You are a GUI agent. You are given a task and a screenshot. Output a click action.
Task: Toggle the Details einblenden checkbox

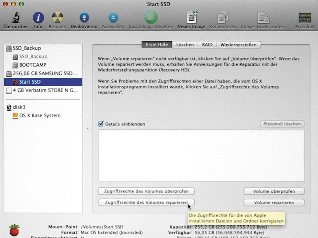pyautogui.click(x=101, y=124)
